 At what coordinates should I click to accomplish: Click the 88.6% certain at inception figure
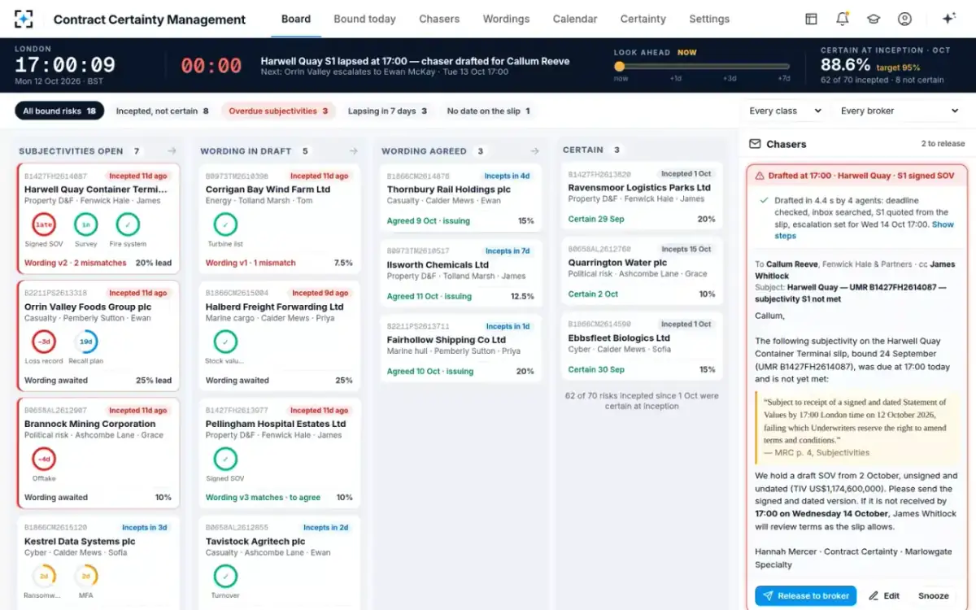[x=846, y=65]
